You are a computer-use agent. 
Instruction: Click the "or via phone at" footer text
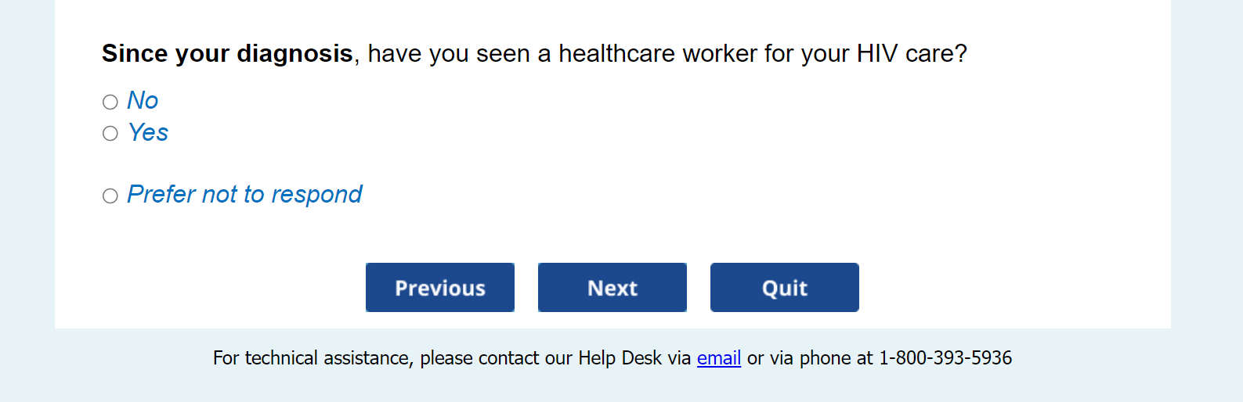pos(810,358)
